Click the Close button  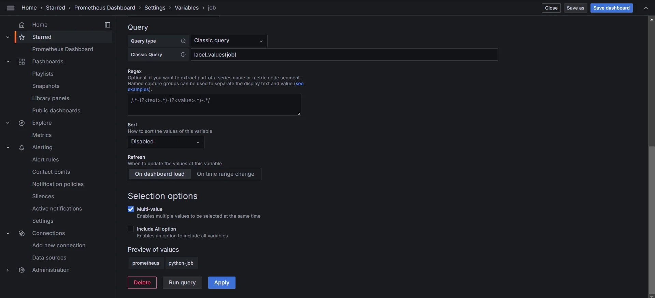pos(551,8)
